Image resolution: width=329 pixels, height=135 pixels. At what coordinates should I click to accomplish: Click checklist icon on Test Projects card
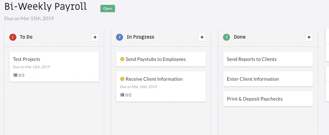pos(15,75)
